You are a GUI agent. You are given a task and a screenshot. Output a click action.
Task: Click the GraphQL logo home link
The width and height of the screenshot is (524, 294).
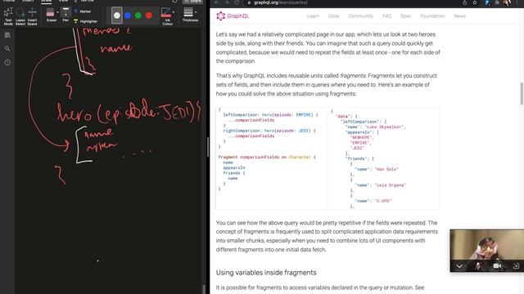(233, 16)
